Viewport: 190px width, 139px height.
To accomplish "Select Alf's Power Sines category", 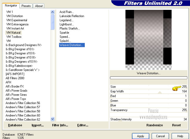I will [x=16, y=94].
